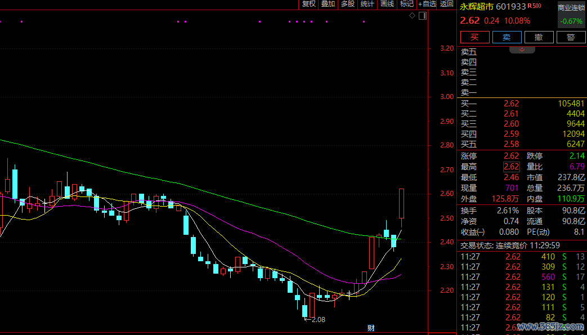
Task: Click the 现量 value 701
Action: tap(512, 188)
